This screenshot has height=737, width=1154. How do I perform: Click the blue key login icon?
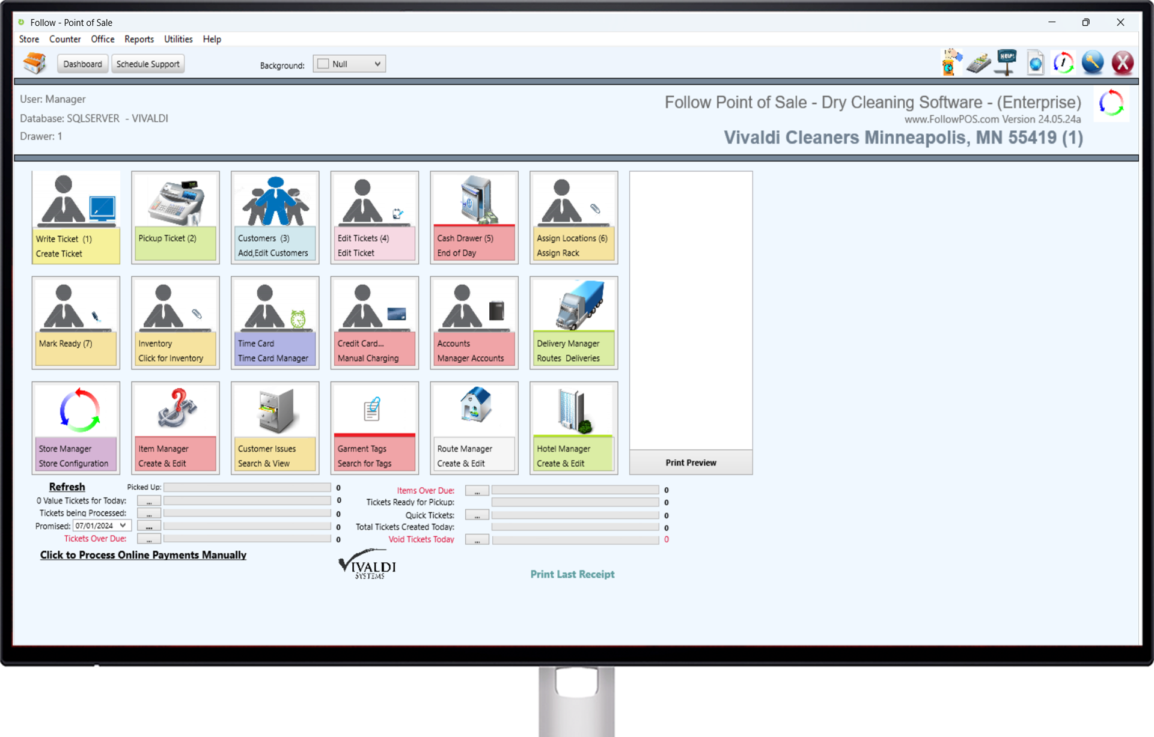pos(1093,63)
